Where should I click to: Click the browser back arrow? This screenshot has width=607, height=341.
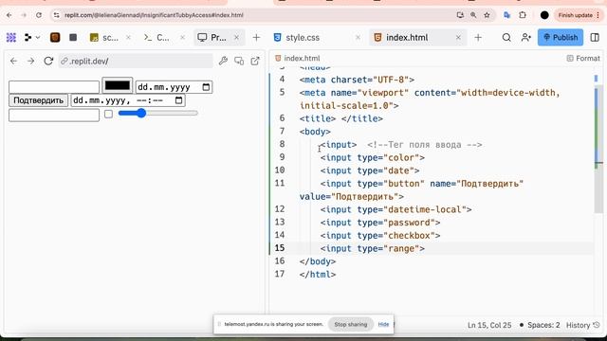9,15
